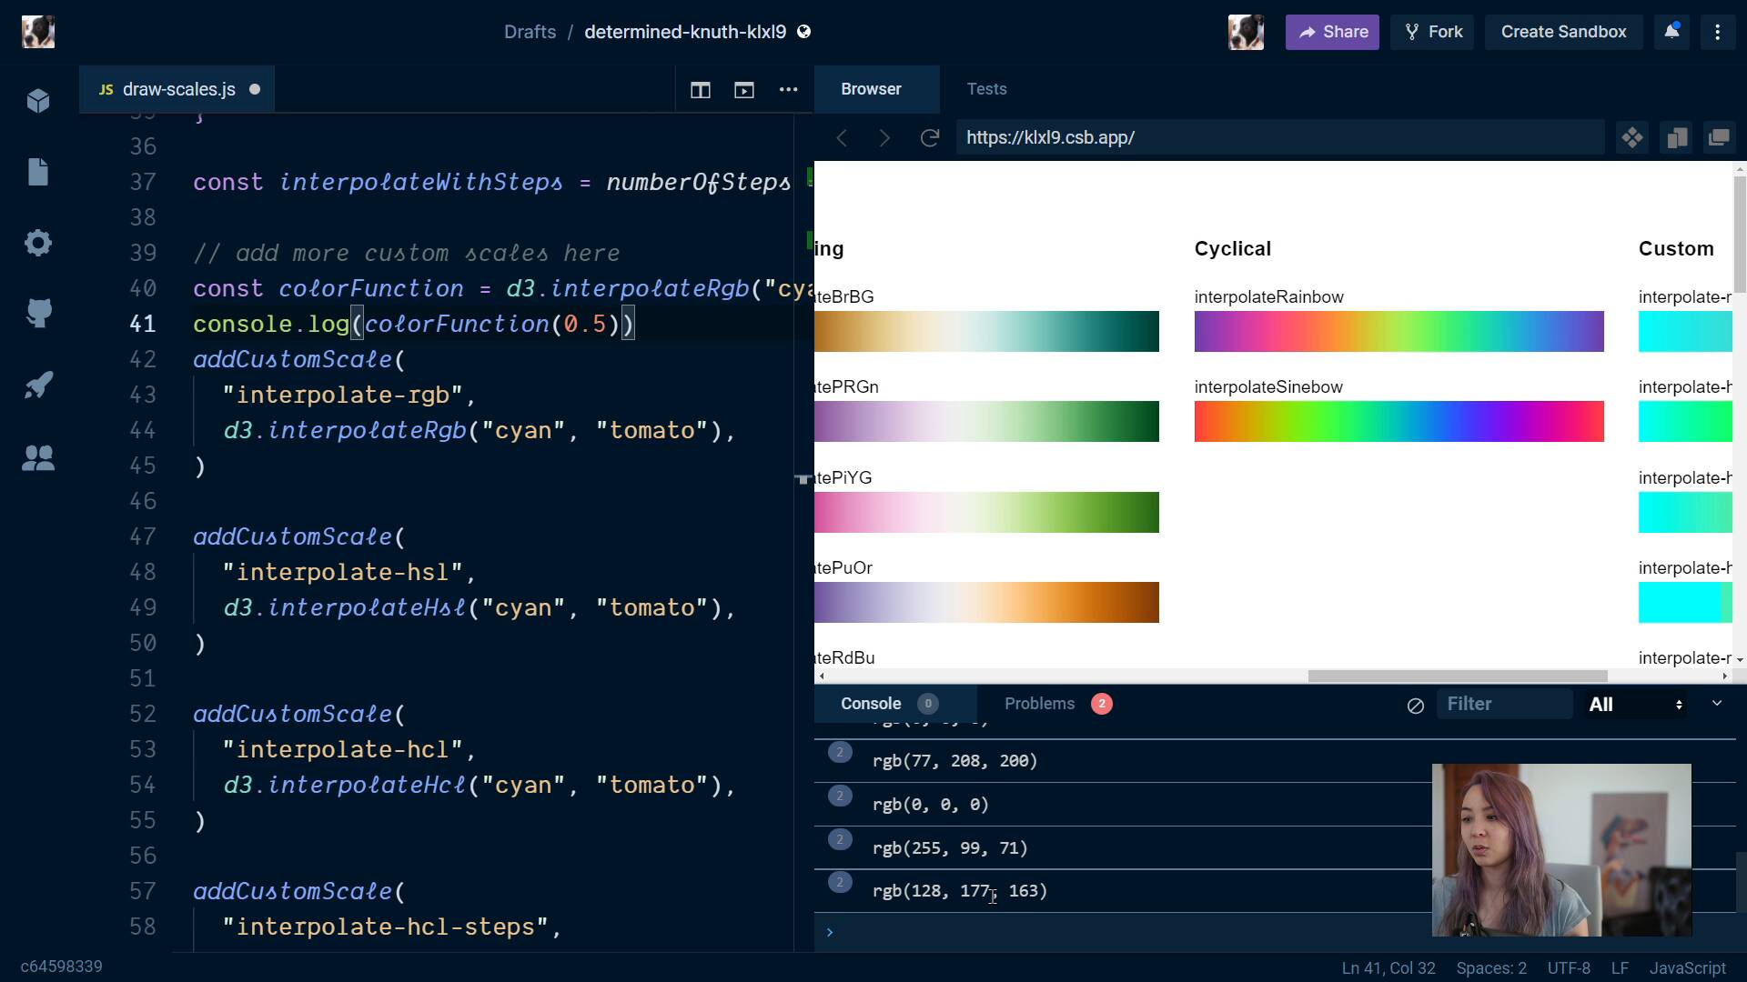1747x982 pixels.
Task: Clear the console output
Action: click(1415, 705)
